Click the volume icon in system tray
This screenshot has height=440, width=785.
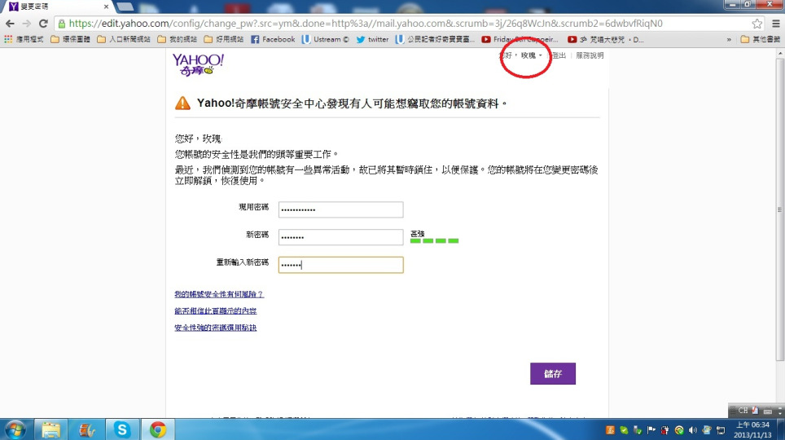691,430
